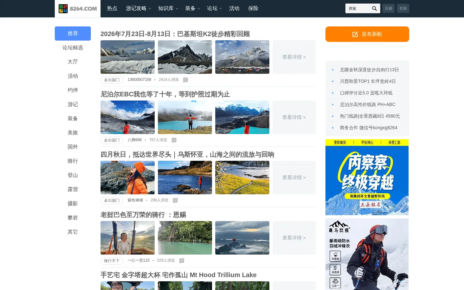This screenshot has width=464, height=290.
Task: Select 游记 in the sidebar
Action: 73,104
